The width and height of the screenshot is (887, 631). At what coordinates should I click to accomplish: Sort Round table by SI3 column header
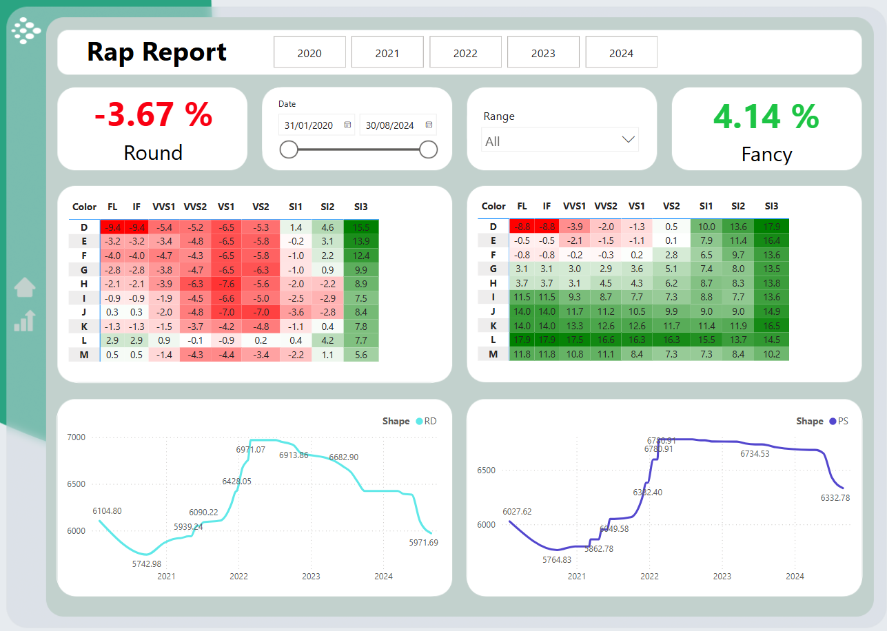click(360, 207)
